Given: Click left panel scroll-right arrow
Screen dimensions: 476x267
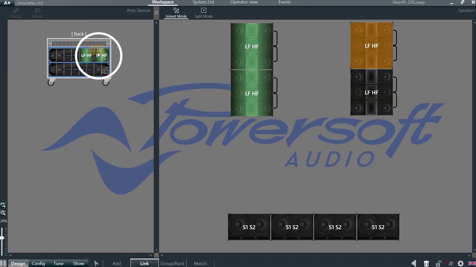Looking at the screenshot, I should [152, 255].
